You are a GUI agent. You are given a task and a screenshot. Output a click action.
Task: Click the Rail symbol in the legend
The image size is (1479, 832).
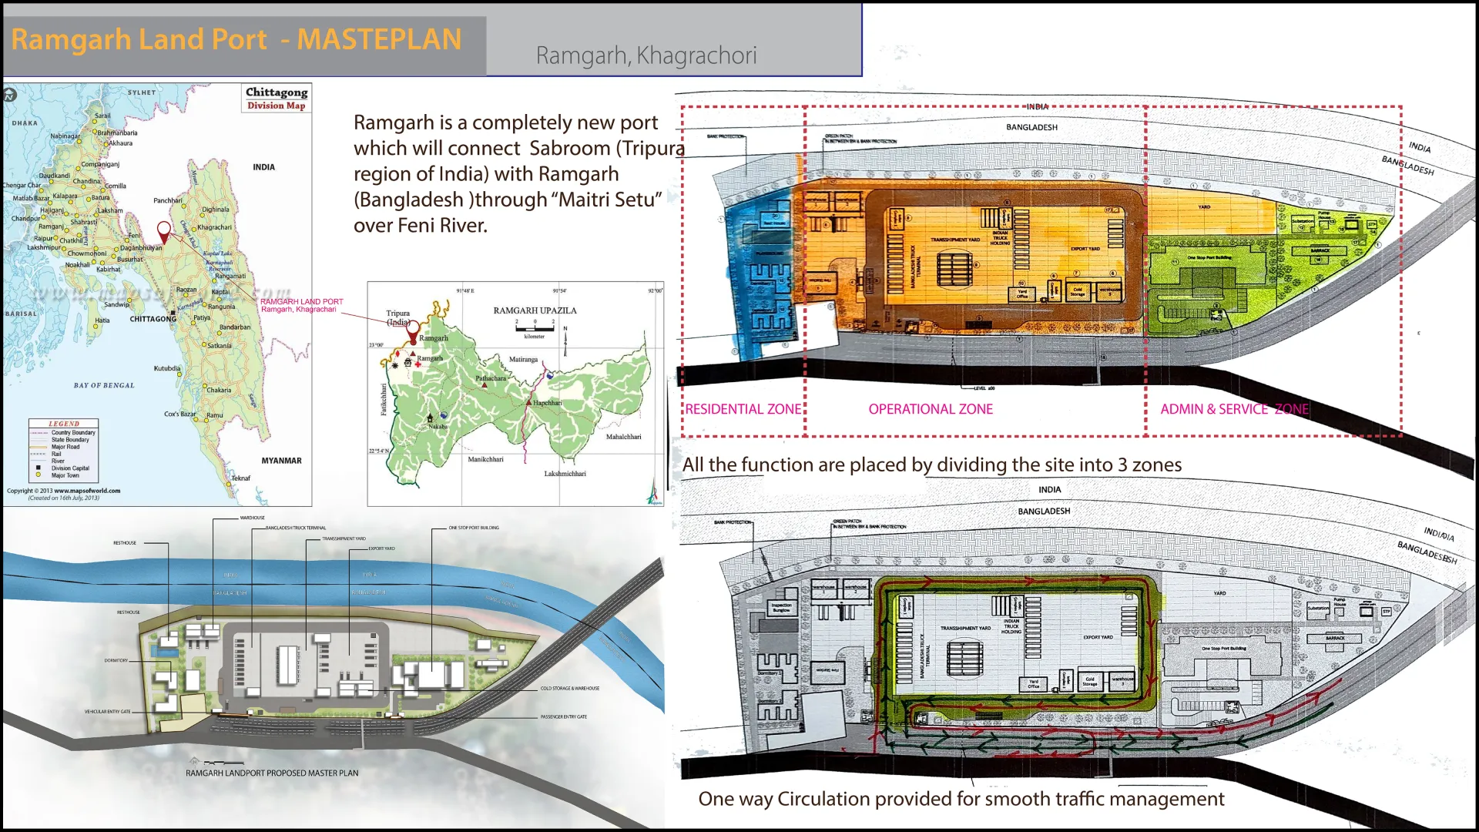[x=38, y=454]
